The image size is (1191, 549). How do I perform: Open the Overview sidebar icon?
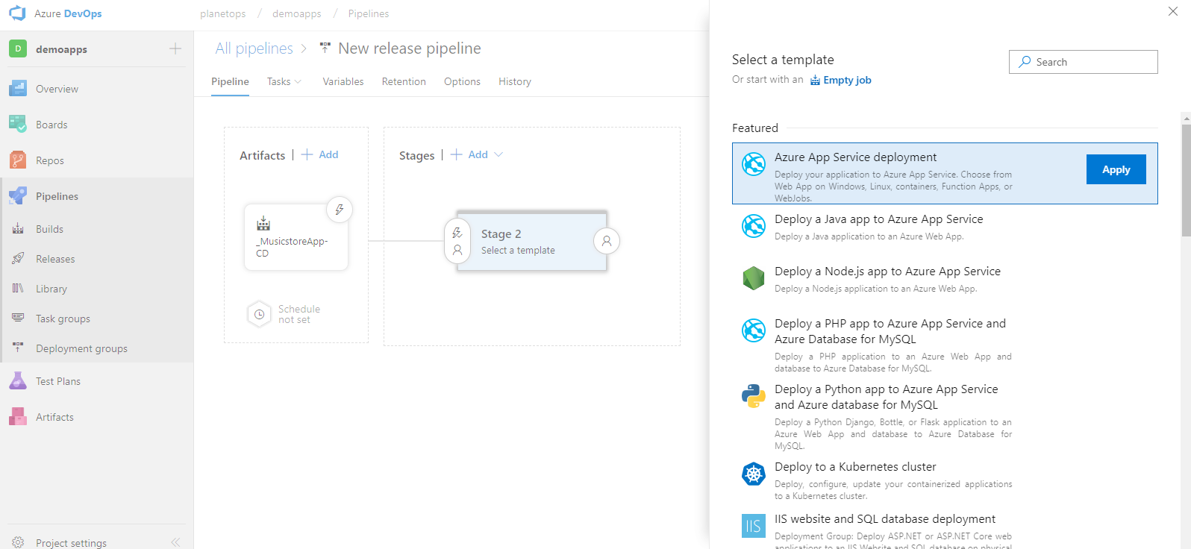(x=18, y=89)
